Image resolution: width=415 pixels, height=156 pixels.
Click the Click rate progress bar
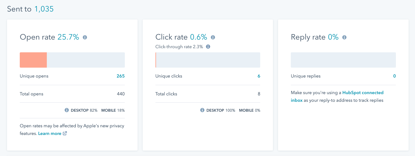click(208, 60)
